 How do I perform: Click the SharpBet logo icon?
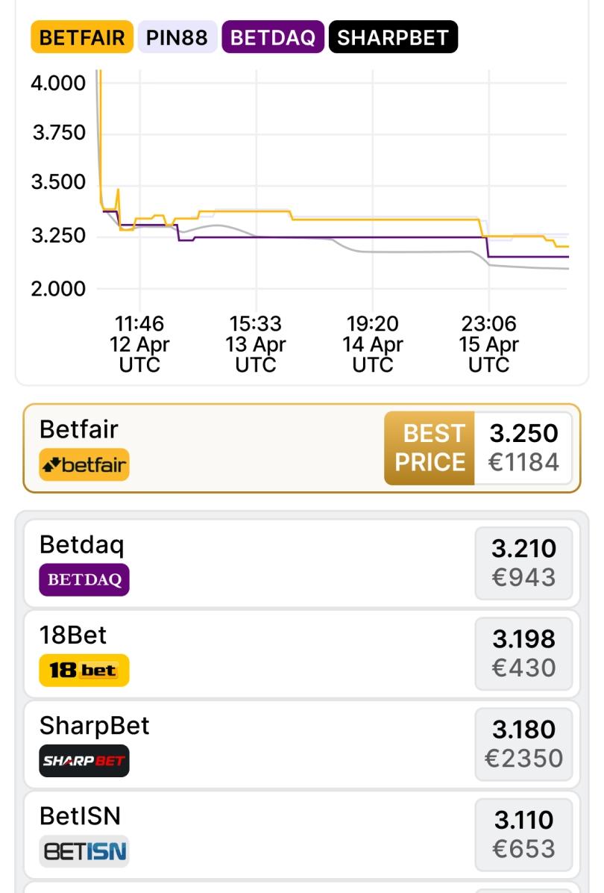[x=84, y=761]
